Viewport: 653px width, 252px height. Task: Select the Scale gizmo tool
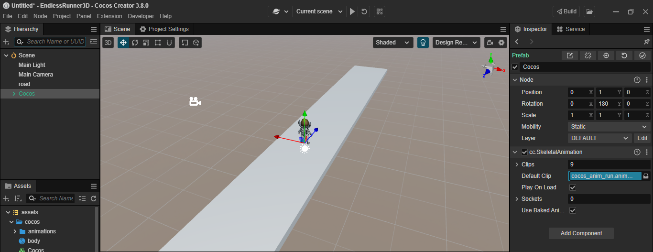click(146, 43)
